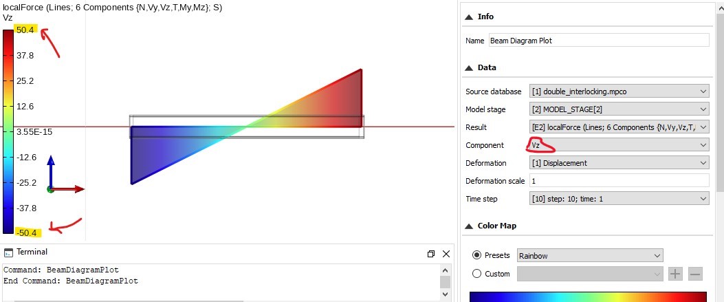Open the Source database dropdown

click(x=619, y=91)
